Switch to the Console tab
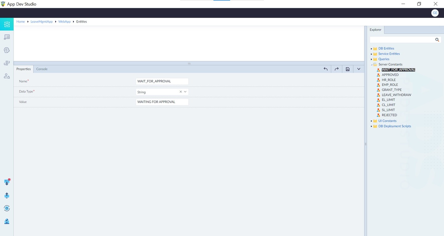444x236 pixels. click(42, 69)
